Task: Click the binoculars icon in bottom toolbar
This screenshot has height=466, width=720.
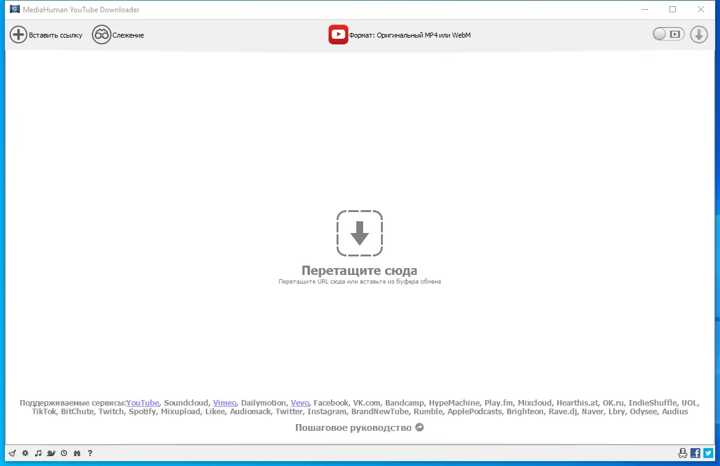Action: [76, 453]
